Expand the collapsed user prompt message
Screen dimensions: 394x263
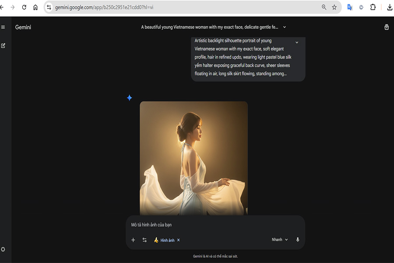point(297,43)
